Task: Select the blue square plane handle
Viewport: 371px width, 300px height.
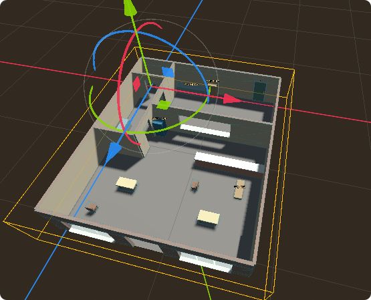Action: (168, 72)
